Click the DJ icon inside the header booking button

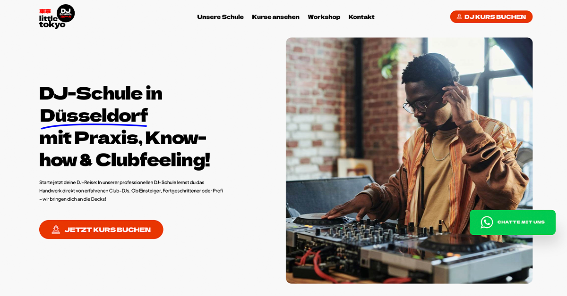click(459, 16)
